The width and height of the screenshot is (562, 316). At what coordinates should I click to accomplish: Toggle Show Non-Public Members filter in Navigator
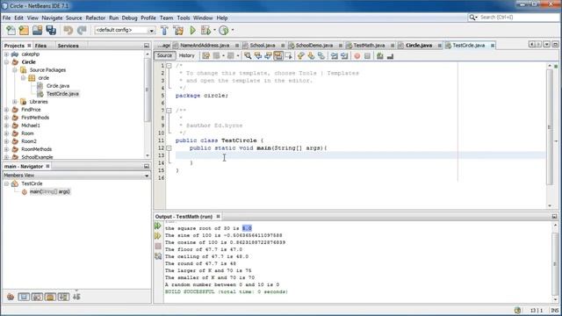pos(50,297)
